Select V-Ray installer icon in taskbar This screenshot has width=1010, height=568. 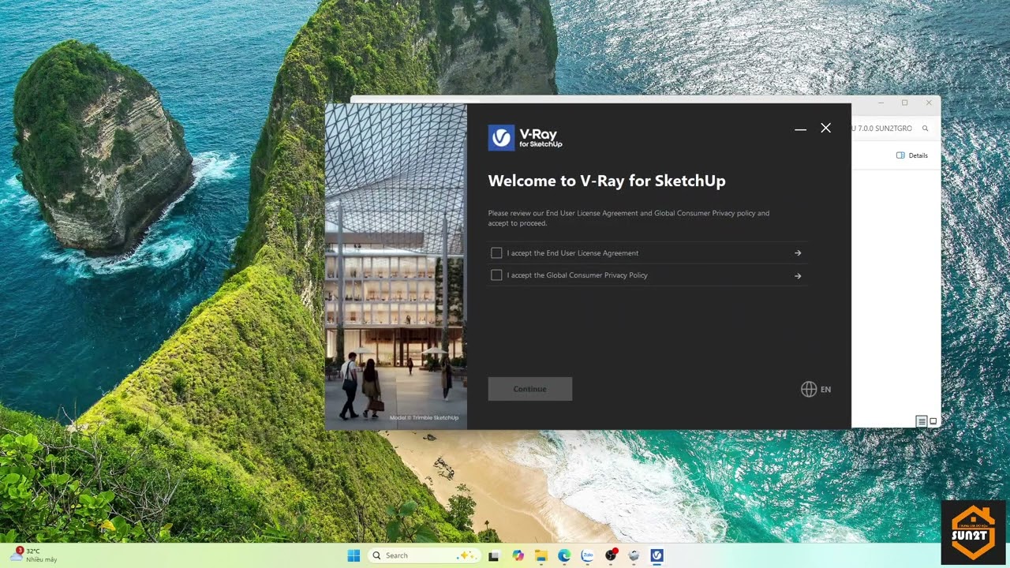656,555
